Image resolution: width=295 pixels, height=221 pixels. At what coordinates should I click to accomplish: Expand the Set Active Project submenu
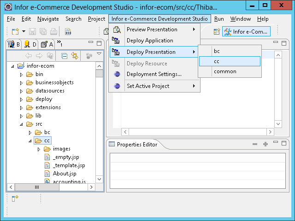point(194,86)
